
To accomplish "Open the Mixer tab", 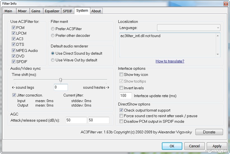I will [x=22, y=11].
